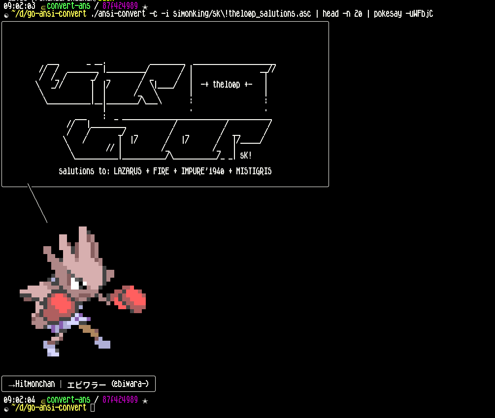Screen dimensions: 495x418
Task: Click the star icon on the 09:02:04 prompt line
Action: 145,400
